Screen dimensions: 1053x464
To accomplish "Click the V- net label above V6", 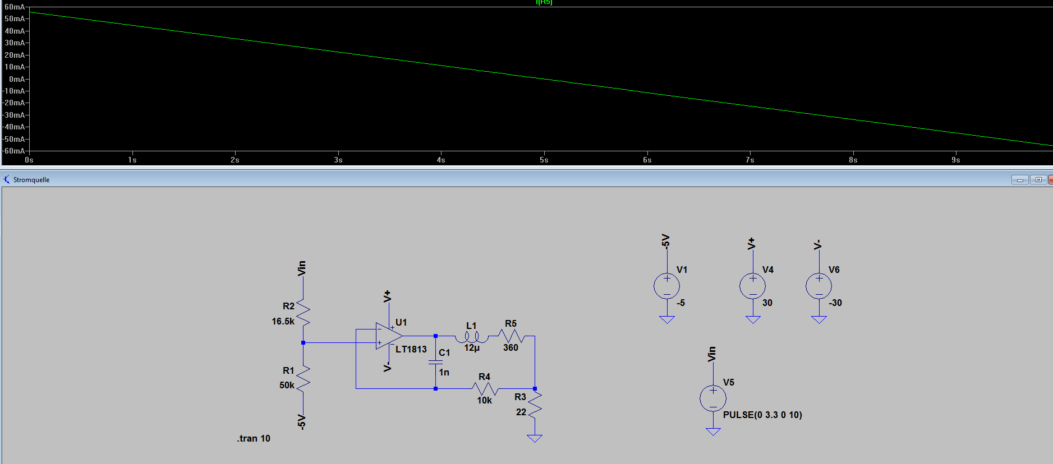I will 817,244.
